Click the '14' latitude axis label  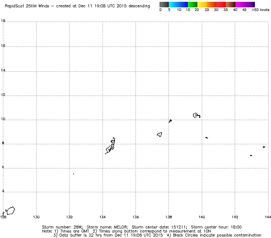coord(3,70)
